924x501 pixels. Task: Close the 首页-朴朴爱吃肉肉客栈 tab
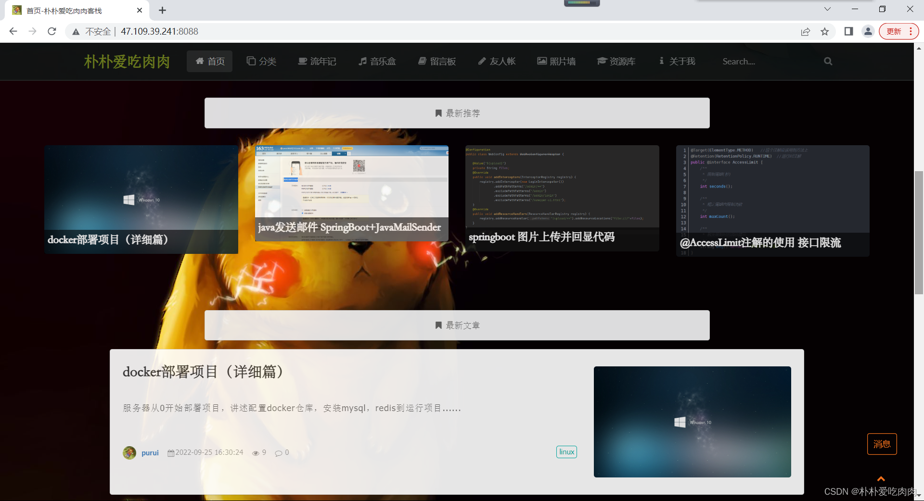(140, 10)
